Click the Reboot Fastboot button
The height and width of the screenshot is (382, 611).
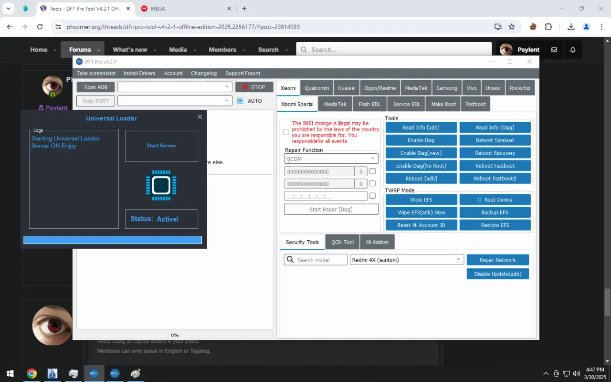(x=495, y=166)
